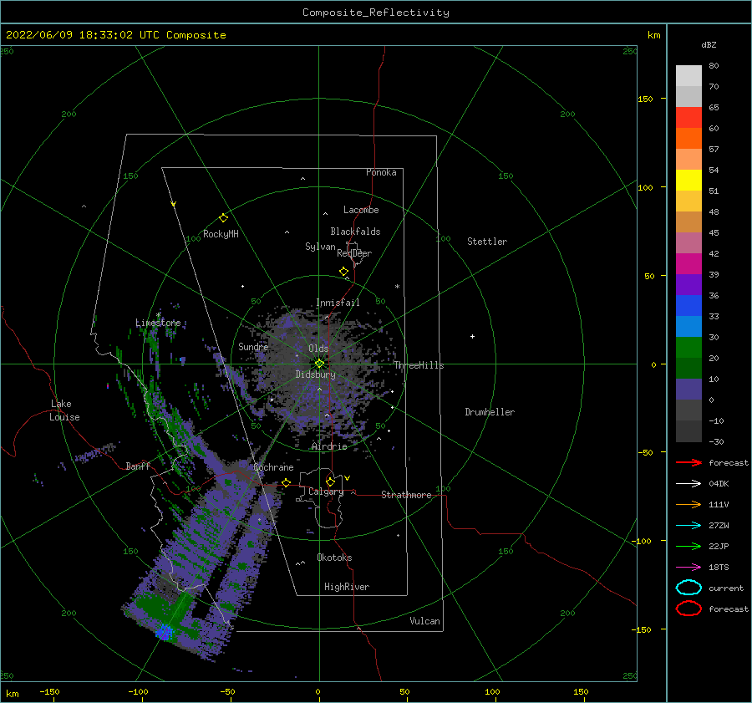The height and width of the screenshot is (703, 752).
Task: Click the Lake Louise label
Action: tap(64, 410)
